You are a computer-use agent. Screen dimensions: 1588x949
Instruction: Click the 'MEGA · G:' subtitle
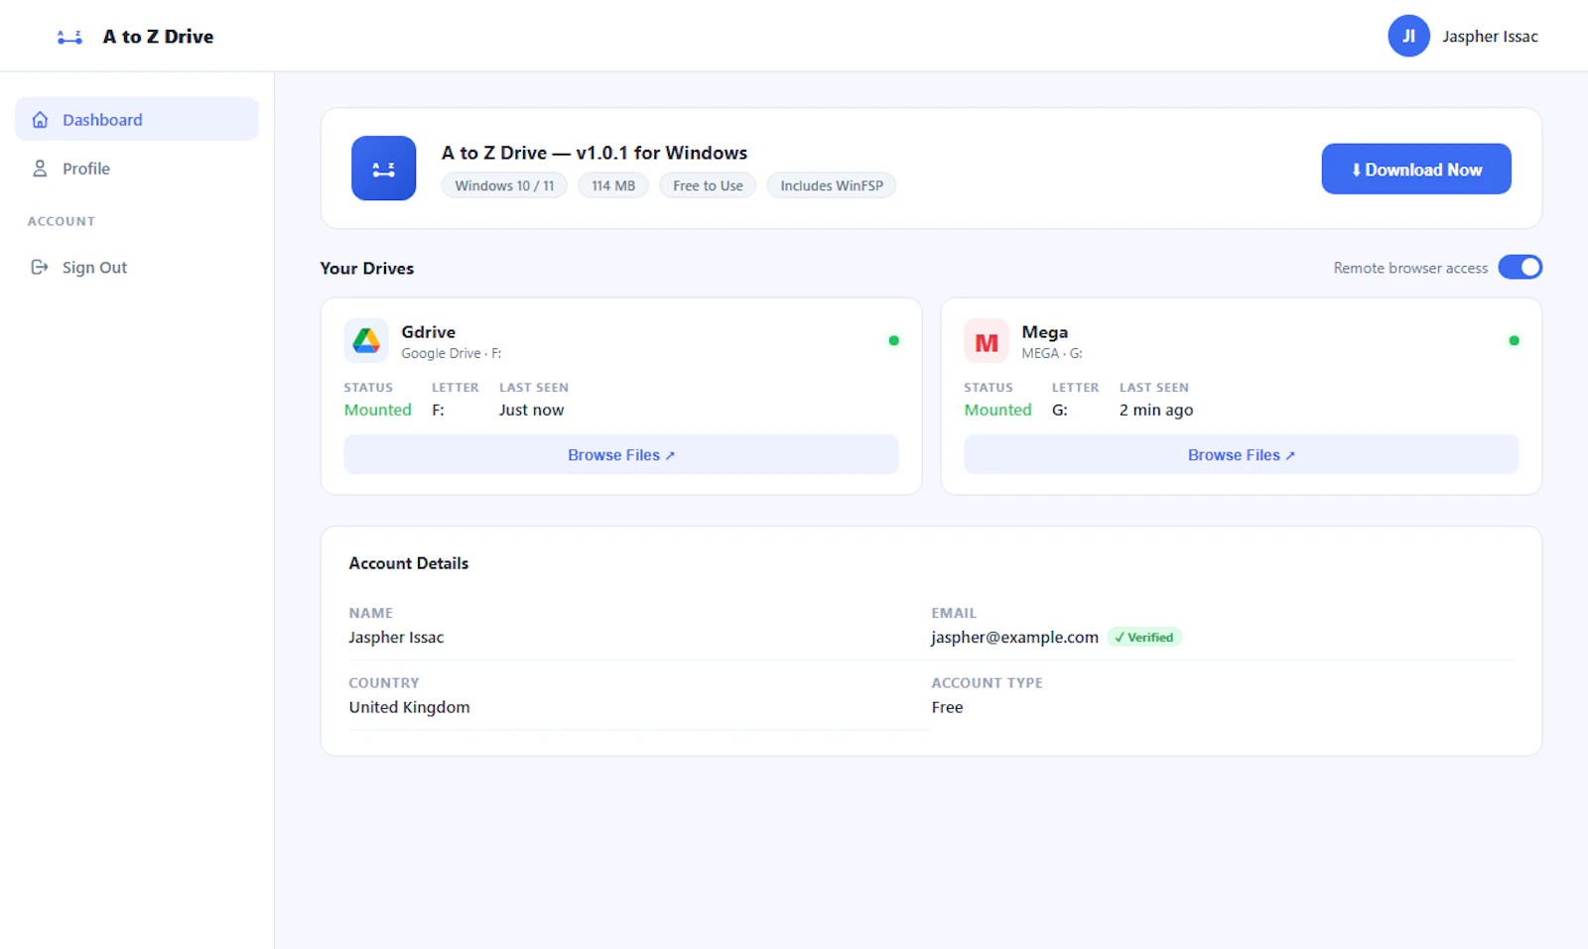tap(1052, 353)
